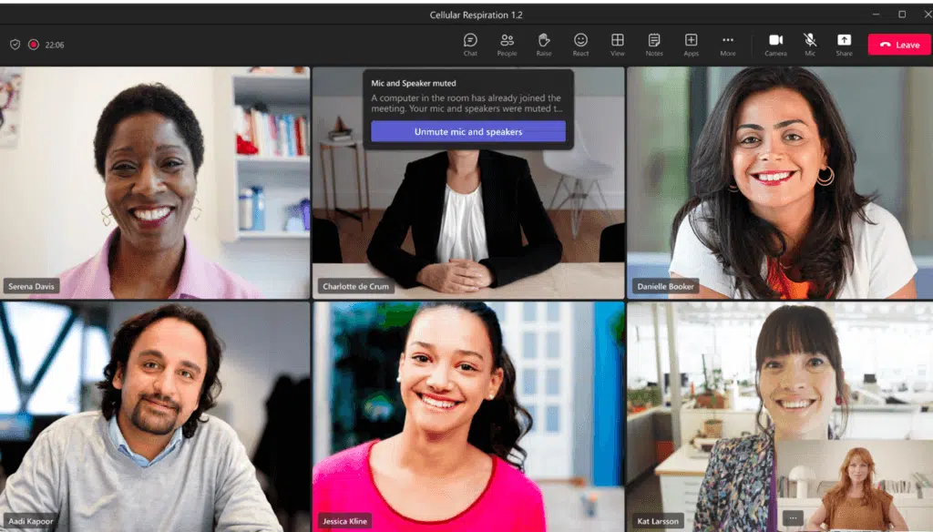This screenshot has height=532, width=933.
Task: Minimize the meeting window
Action: coord(876,15)
